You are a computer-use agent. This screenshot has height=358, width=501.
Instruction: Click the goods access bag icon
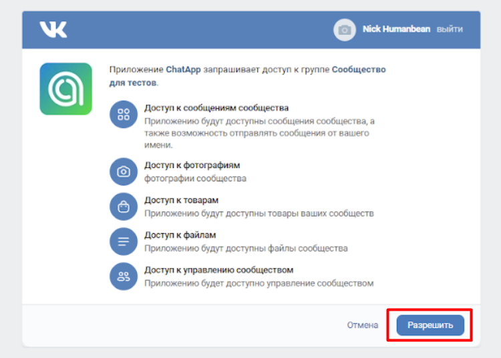click(124, 207)
